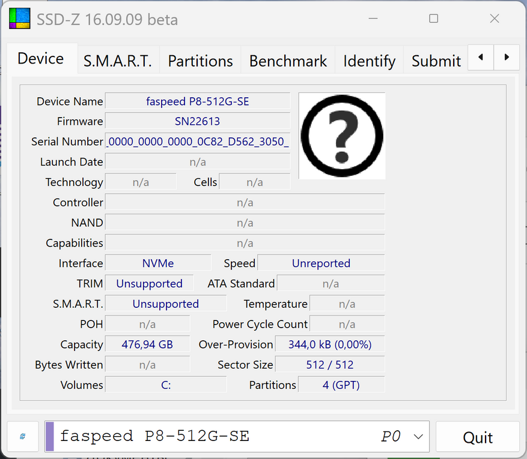This screenshot has width=527, height=459.
Task: Click the Over-Provision value 344,0 kB
Action: coord(330,344)
